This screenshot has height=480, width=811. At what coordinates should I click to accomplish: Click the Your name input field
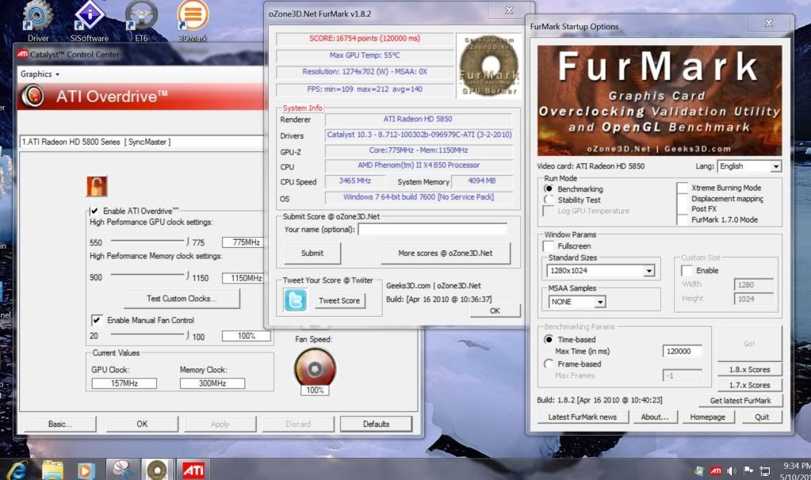pos(432,229)
